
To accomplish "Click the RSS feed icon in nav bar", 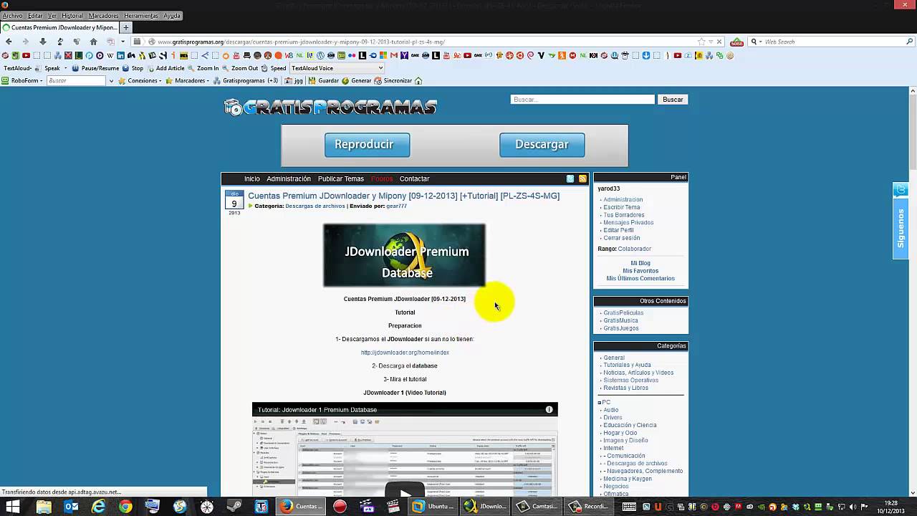I will pyautogui.click(x=582, y=179).
